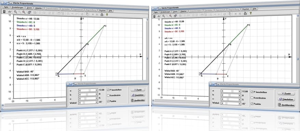Click slider 'b' left arrow in left panel
This screenshot has width=300, height=131.
click(80, 94)
